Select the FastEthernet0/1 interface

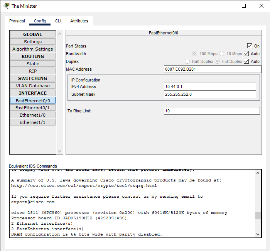point(33,108)
